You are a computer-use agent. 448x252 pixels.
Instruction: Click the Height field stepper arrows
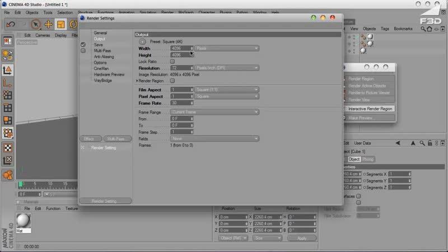click(192, 55)
